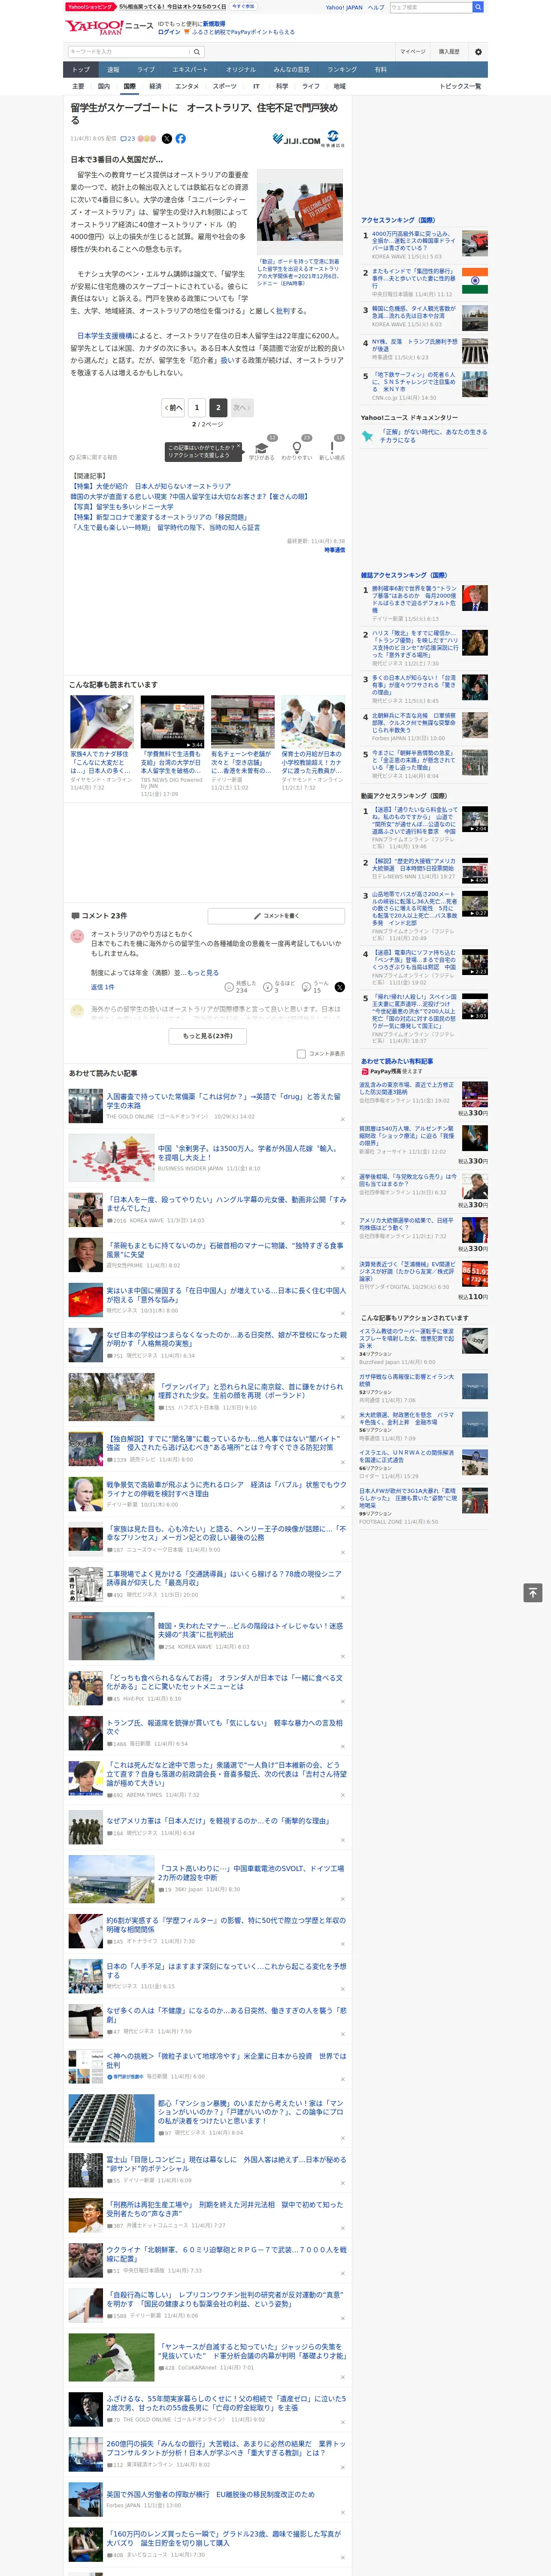Open the article comment count icon
Image resolution: width=551 pixels, height=2576 pixels.
[128, 139]
